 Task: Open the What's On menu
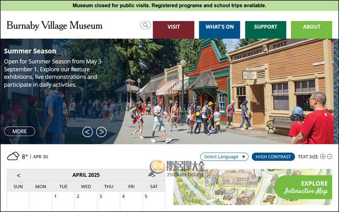(219, 30)
